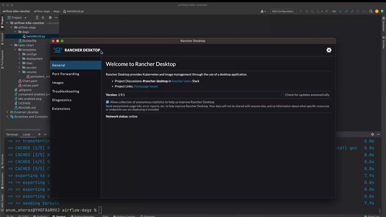The height and width of the screenshot is (217, 386).
Task: Click airflow-k8s-rancher breadcrumb
Action: 16,11
